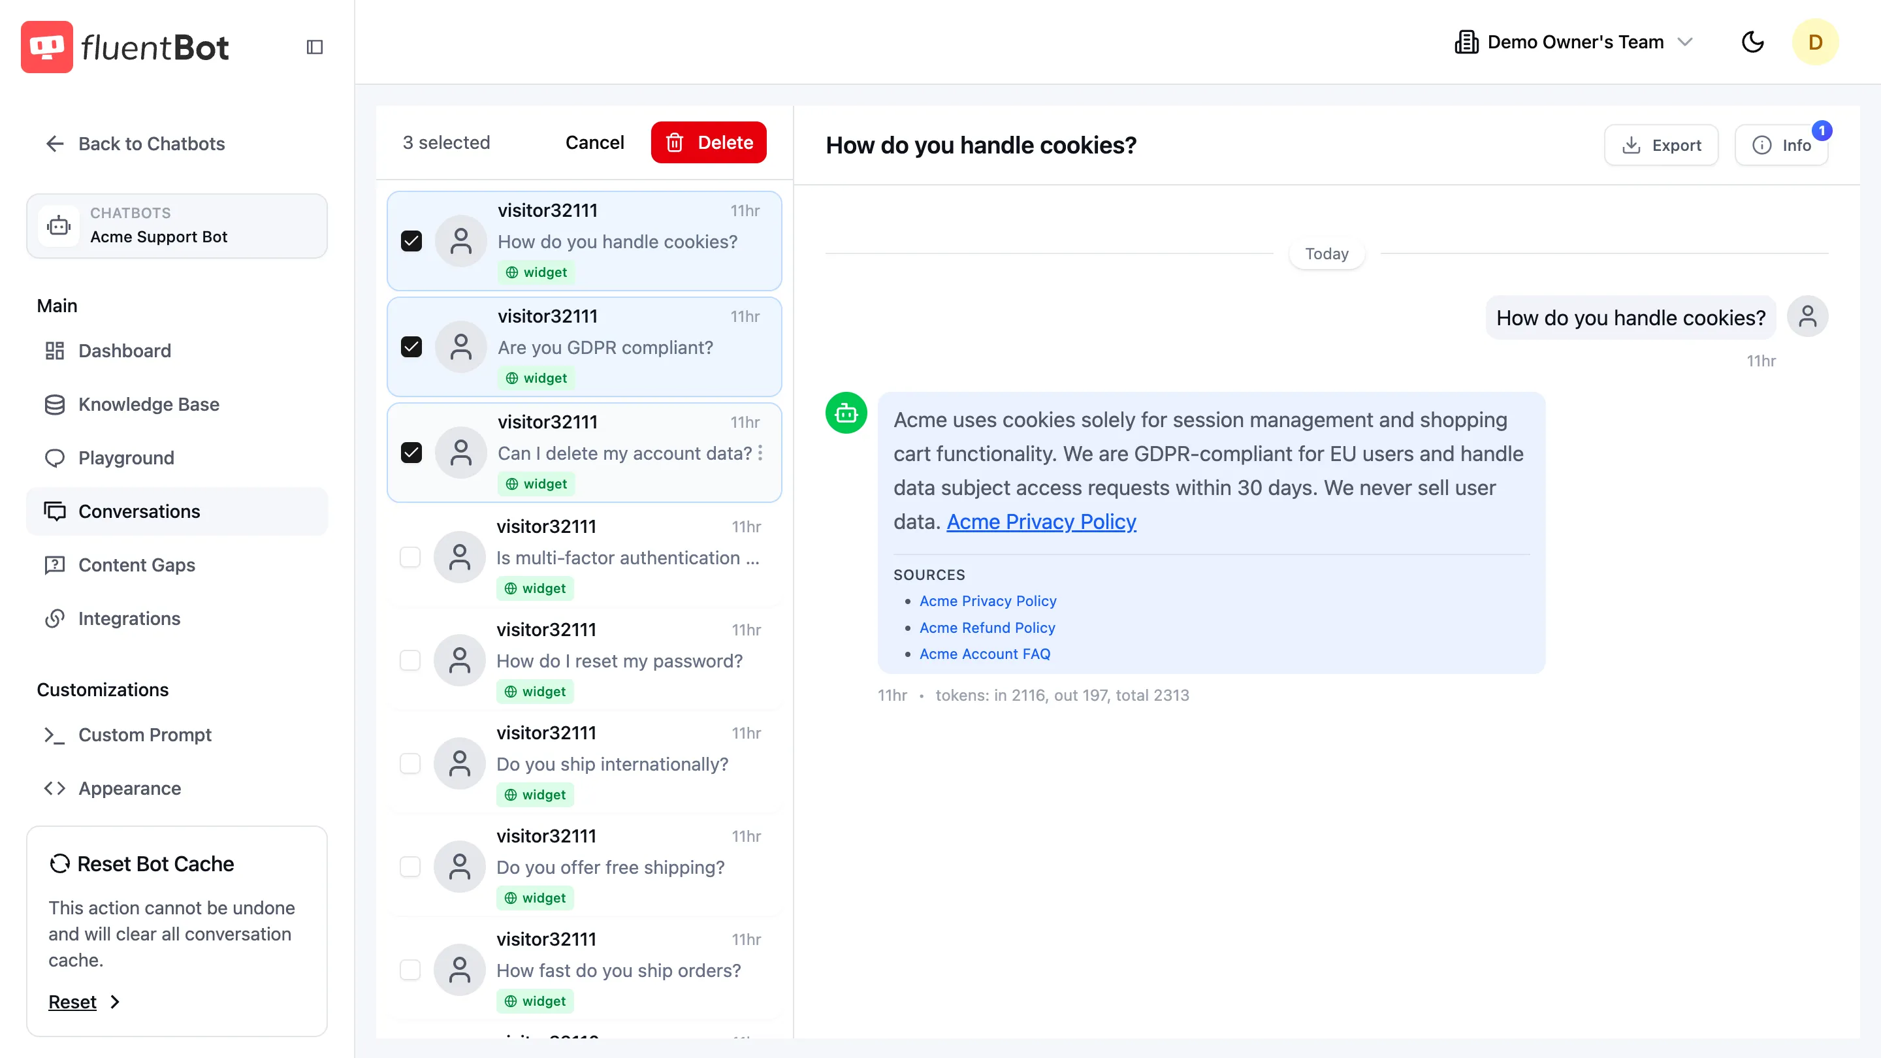
Task: Check the 'Do you offer free shipping?' conversation
Action: point(410,867)
